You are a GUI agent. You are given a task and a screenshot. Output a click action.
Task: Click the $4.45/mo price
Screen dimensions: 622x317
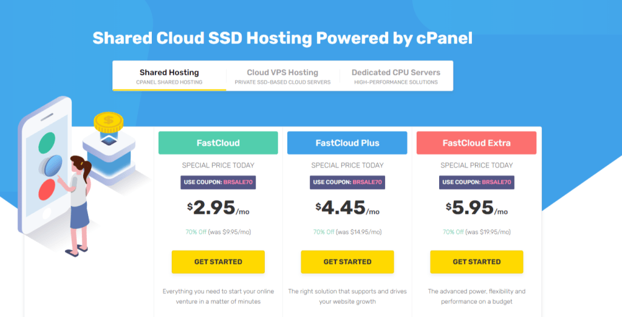pos(347,208)
